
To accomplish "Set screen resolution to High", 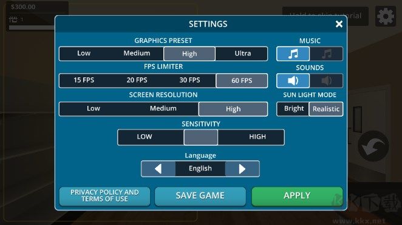I will [233, 109].
